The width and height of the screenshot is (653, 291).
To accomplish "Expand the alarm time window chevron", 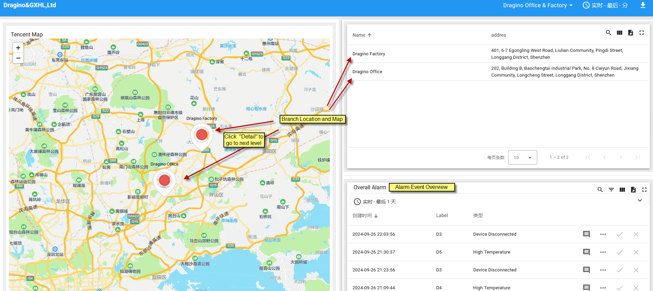I will coord(640,201).
